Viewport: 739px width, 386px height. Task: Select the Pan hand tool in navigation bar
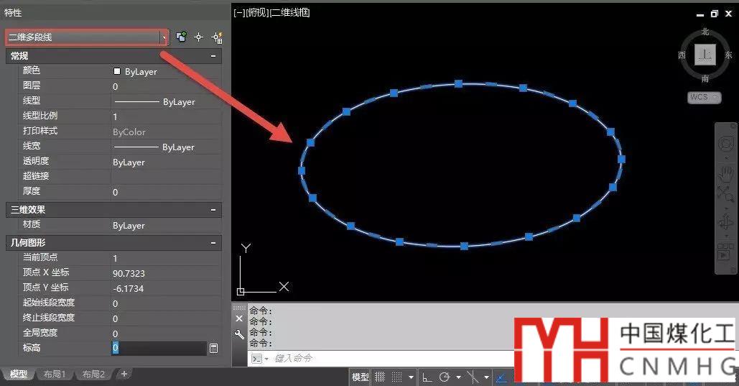coord(726,174)
